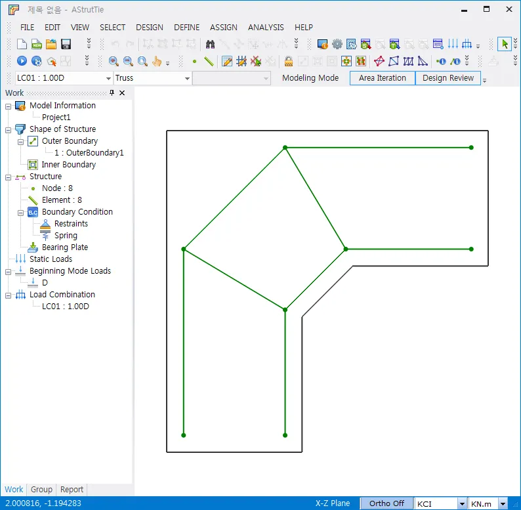The image size is (521, 510).
Task: Click the Zoom In magnifier icon
Action: pyautogui.click(x=114, y=61)
